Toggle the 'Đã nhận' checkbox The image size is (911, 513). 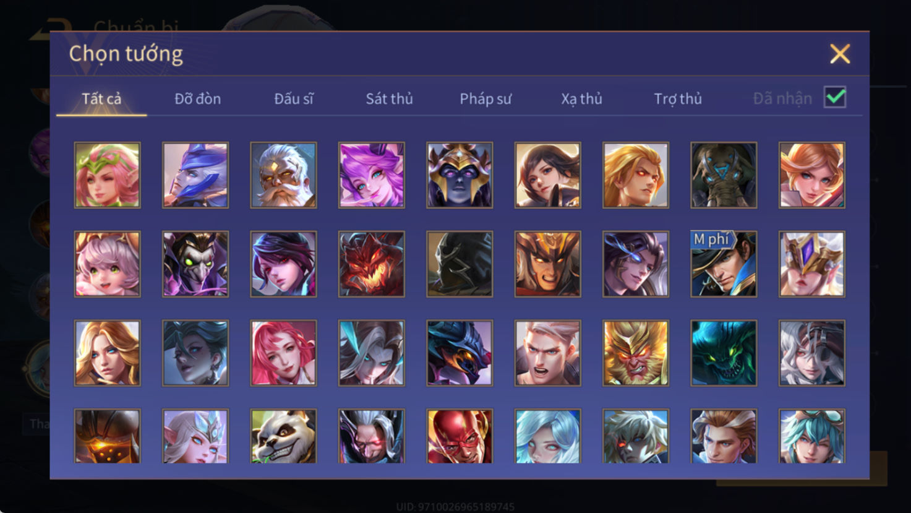tap(835, 98)
